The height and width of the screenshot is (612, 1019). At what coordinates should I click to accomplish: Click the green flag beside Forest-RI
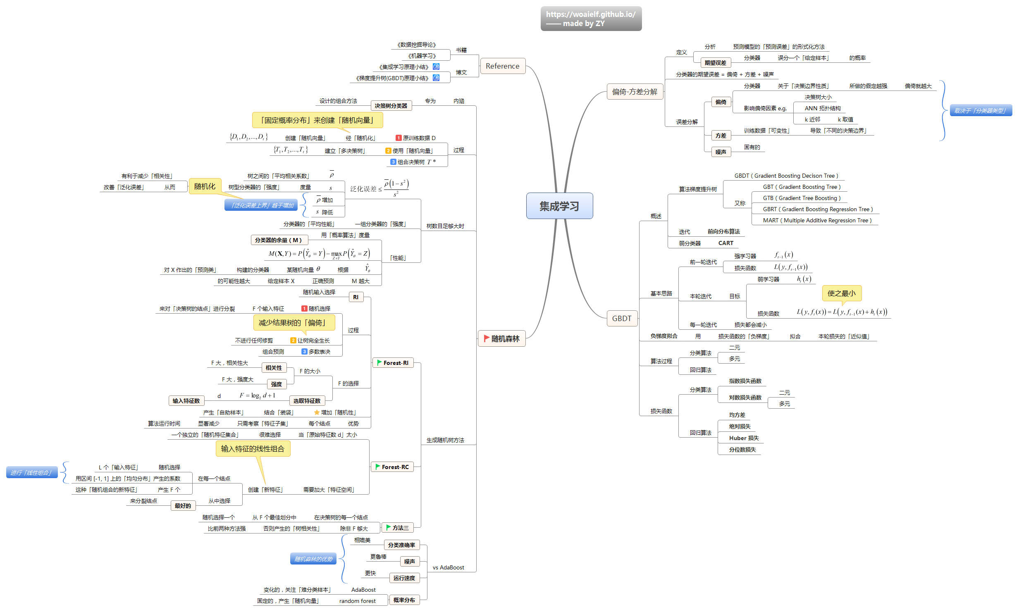click(x=379, y=363)
